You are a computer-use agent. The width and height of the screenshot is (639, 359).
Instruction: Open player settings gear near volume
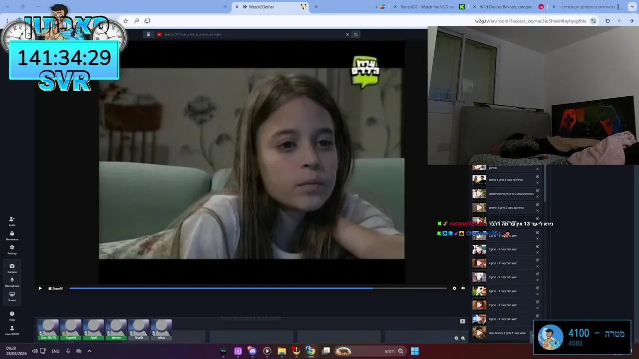[454, 288]
